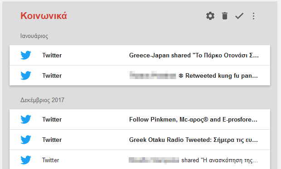Screen dimensions: 281x169
Task: Select the Ιανουάριος section header
Action: (x=34, y=36)
